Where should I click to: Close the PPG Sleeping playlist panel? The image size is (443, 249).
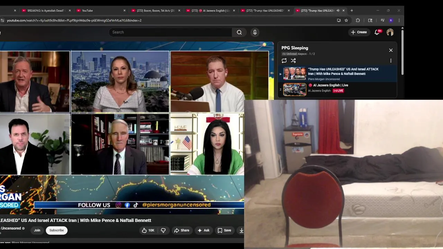pos(391,50)
